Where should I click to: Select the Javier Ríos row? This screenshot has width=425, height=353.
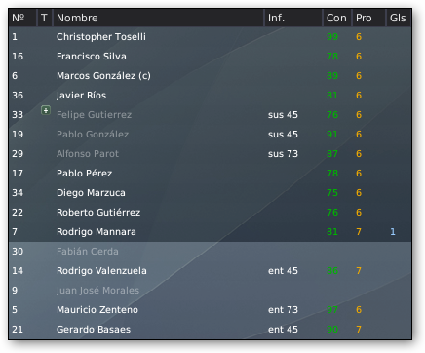point(210,96)
